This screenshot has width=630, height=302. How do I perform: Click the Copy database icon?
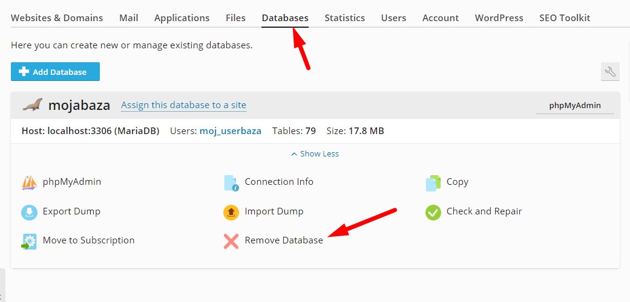(x=433, y=183)
